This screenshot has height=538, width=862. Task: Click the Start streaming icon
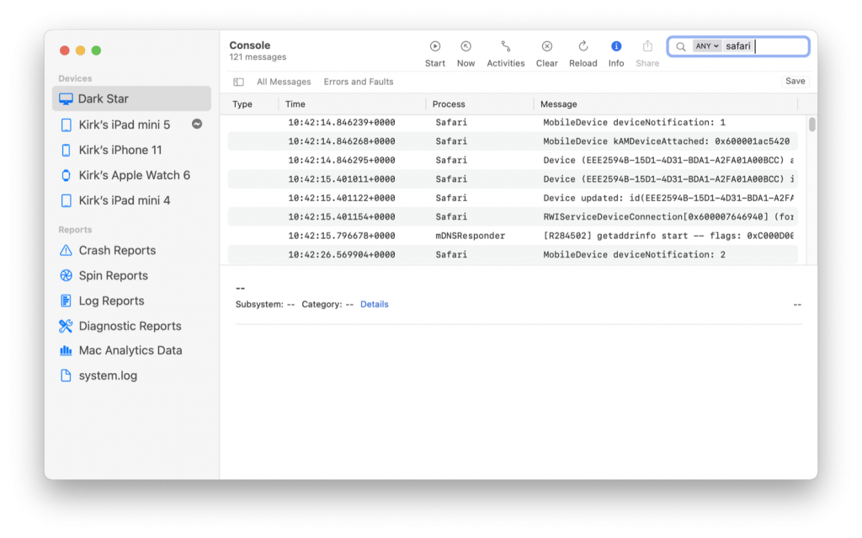(x=435, y=45)
